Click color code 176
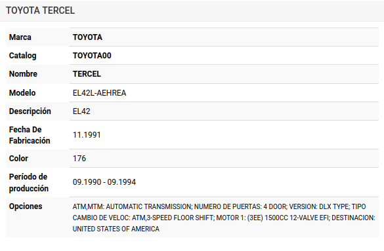The image size is (384, 251). 79,159
